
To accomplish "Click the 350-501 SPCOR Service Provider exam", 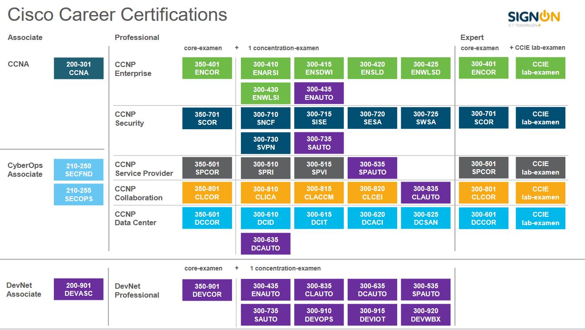I will [x=207, y=167].
